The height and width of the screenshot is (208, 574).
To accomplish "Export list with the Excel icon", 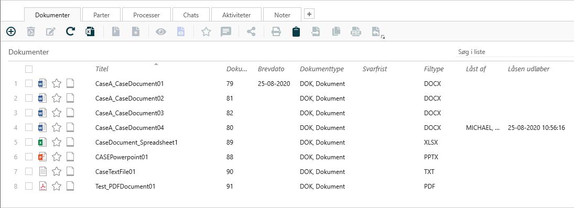I will pyautogui.click(x=90, y=31).
